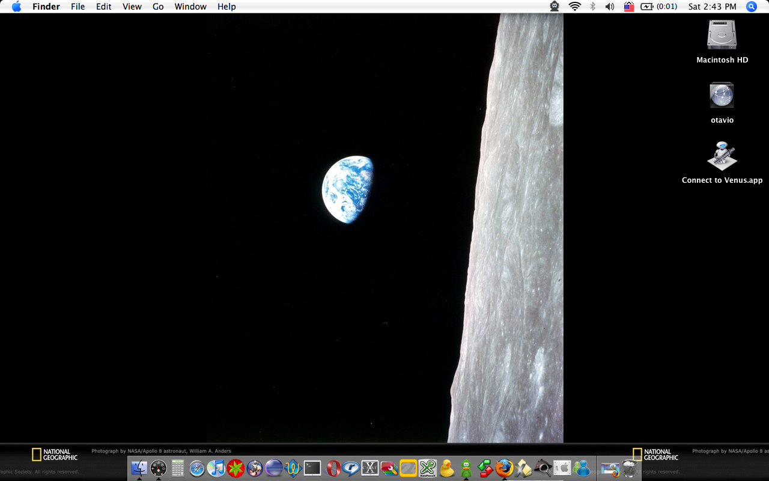Open Calculator from the Dock
This screenshot has width=769, height=481.
pyautogui.click(x=178, y=468)
